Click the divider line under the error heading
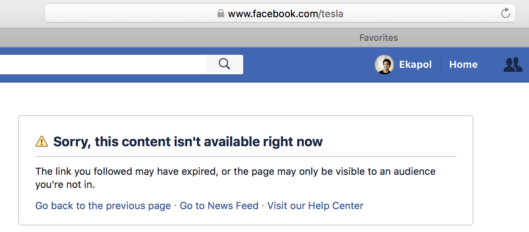Viewport: 529px width, 232px height. click(246, 156)
